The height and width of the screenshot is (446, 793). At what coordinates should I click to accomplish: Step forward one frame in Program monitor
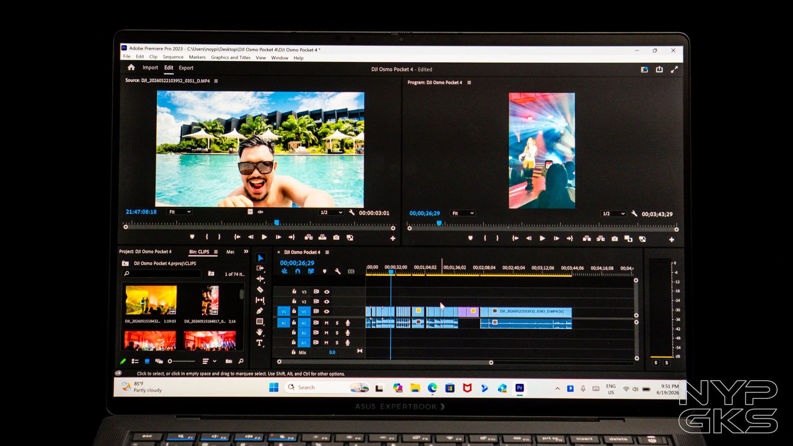(556, 238)
